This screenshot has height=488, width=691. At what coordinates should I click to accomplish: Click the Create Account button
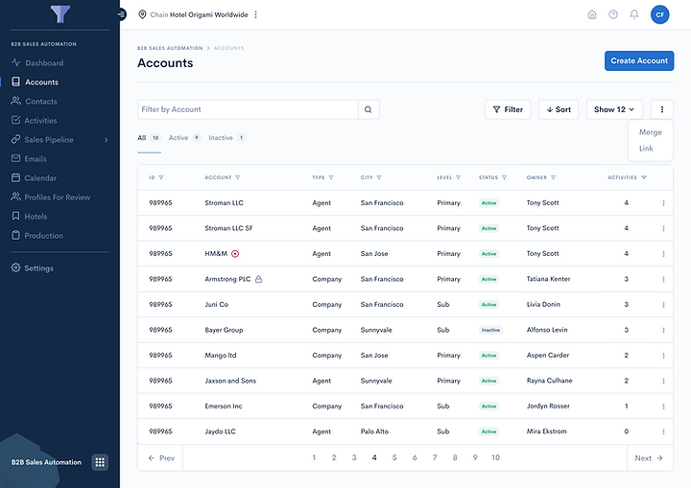639,60
